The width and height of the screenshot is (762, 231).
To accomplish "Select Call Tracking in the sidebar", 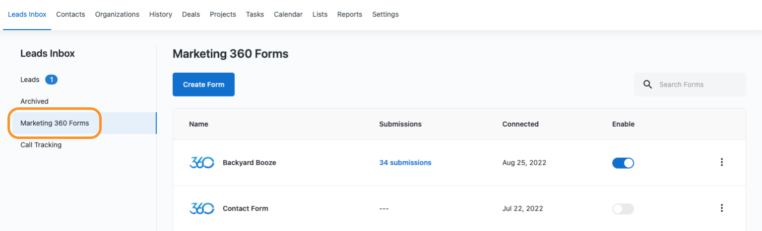I will pyautogui.click(x=41, y=145).
